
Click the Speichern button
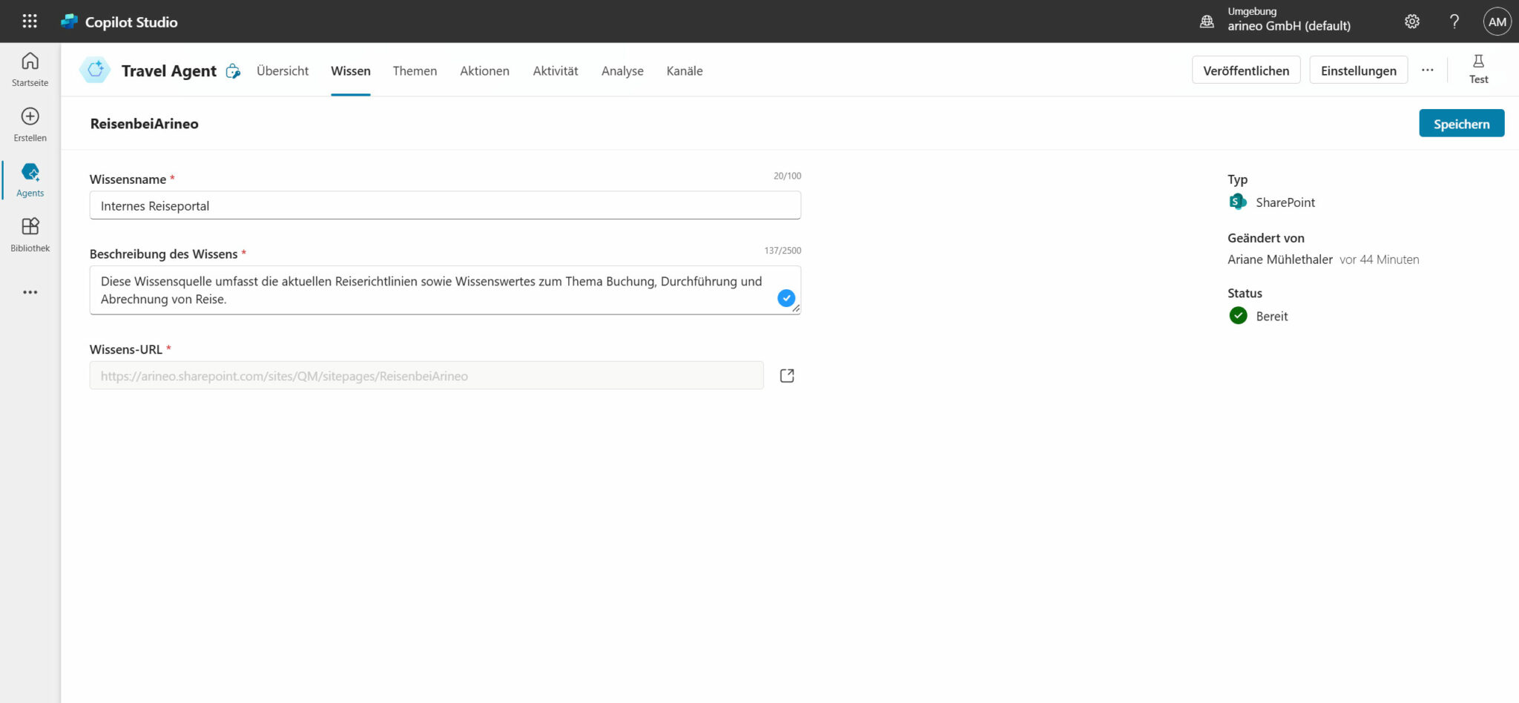click(1461, 124)
